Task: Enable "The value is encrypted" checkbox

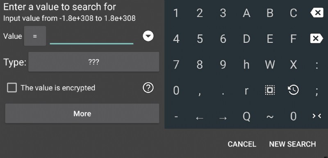Action: [12, 88]
